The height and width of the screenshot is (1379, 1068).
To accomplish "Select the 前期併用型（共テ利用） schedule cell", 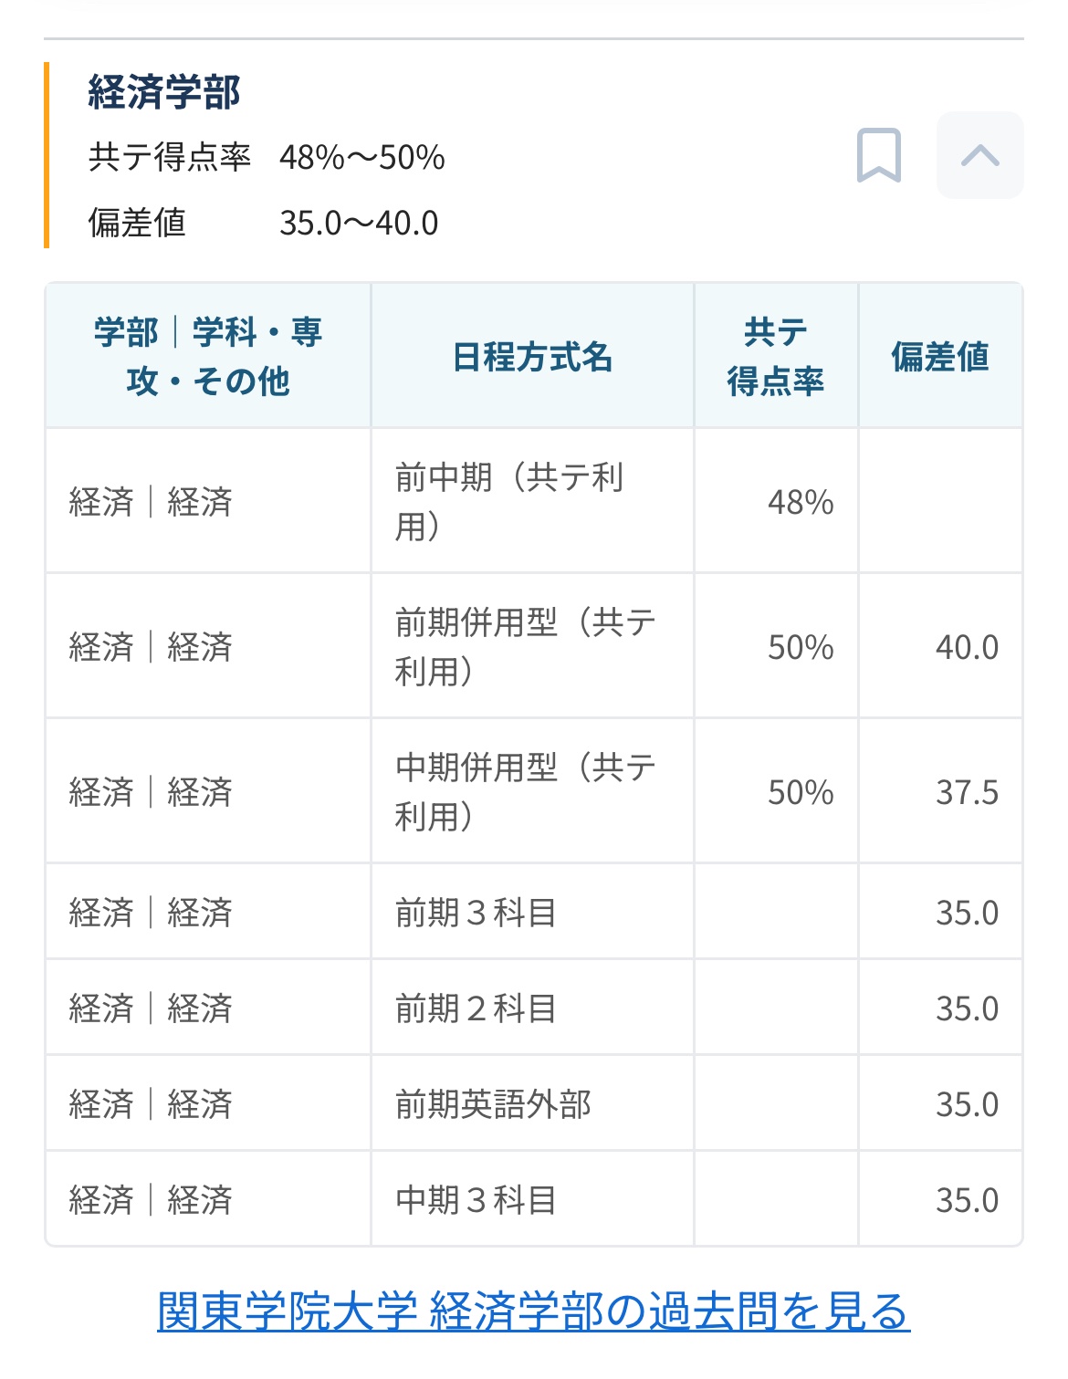I will click(x=532, y=646).
